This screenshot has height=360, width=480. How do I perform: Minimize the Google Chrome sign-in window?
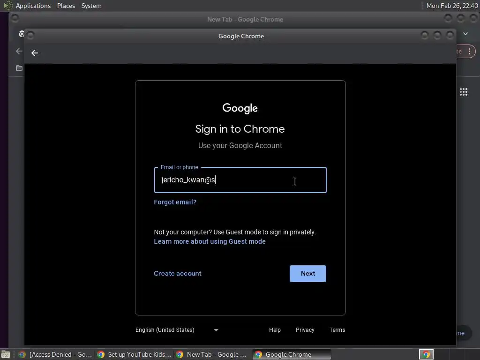[x=425, y=36]
